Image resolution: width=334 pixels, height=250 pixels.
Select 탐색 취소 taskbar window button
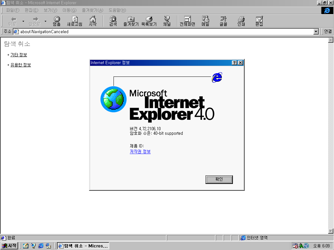tap(83, 246)
